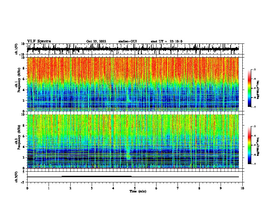273x211 pixels.
Task: Click the "6" kHz tick on ch.2 frequency axis
Action: point(24,136)
